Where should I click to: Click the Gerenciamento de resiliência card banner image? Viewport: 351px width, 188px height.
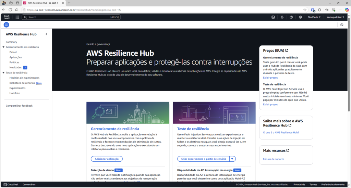click(x=128, y=113)
